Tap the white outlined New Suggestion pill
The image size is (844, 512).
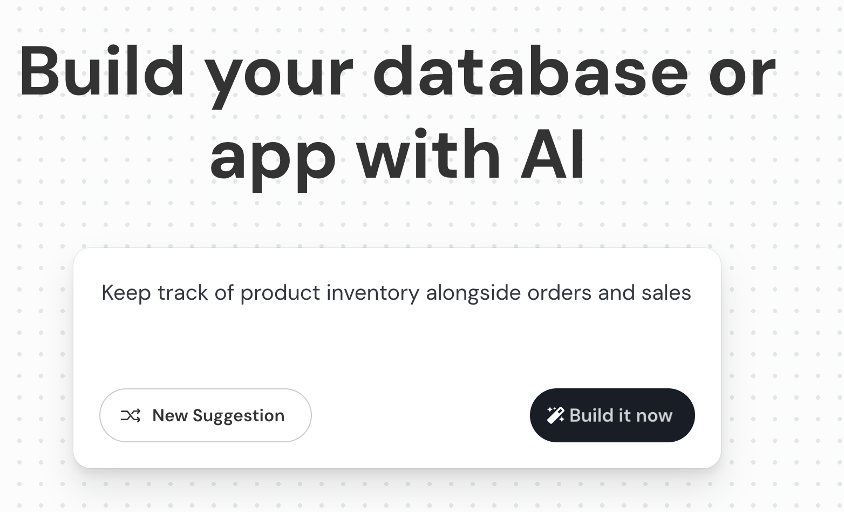click(205, 415)
